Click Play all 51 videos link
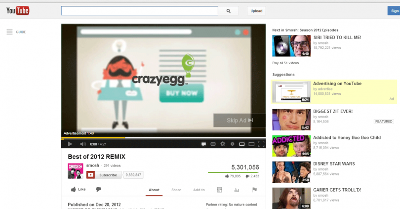The width and height of the screenshot is (400, 209). coord(285,63)
